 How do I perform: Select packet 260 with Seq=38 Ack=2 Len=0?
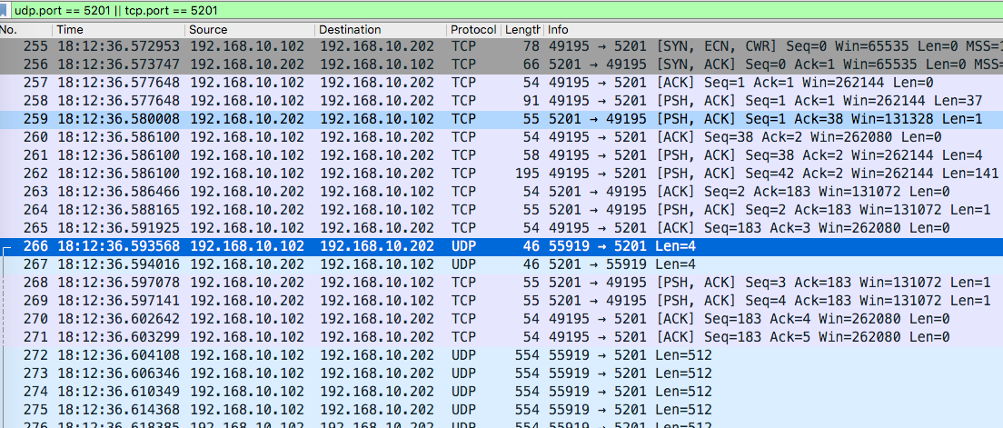tap(501, 137)
